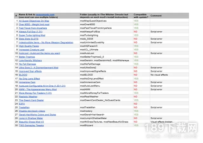Image resolution: width=203 pixels, height=143 pixels.
Task: Open Disable storybook videos link
Action: click(x=32, y=111)
